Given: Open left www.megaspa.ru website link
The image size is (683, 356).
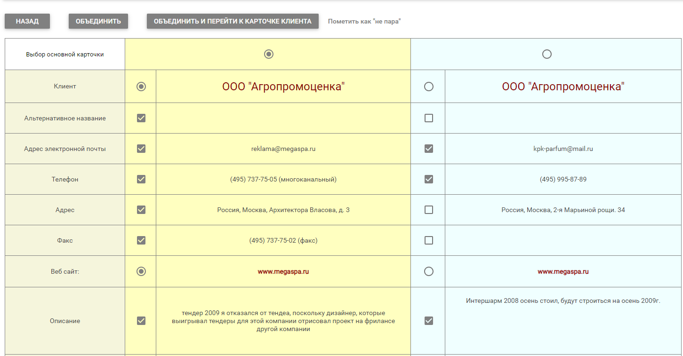Looking at the screenshot, I should 283,271.
